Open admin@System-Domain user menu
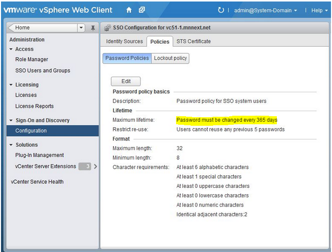Screen dimensions: 332x252 click(x=265, y=11)
